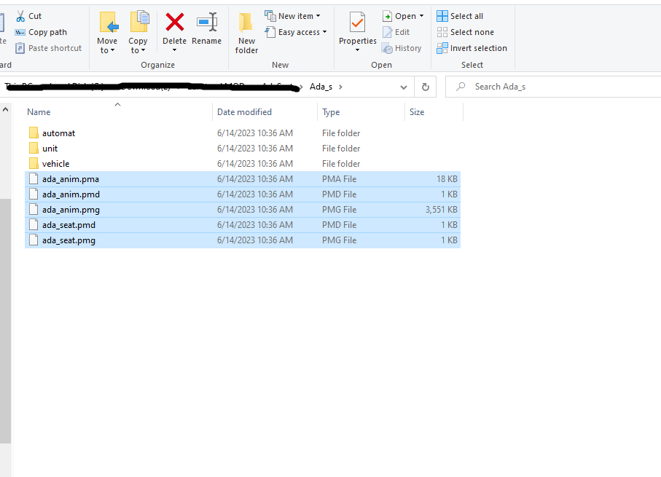The image size is (661, 477).
Task: Click the ada_anim.pma file icon
Action: (x=34, y=179)
